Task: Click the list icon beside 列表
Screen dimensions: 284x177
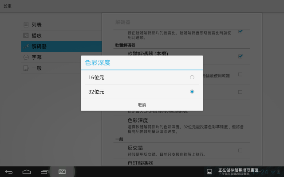Action: point(26,25)
